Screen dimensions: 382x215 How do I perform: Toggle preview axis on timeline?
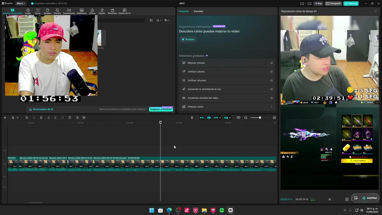coord(226,118)
